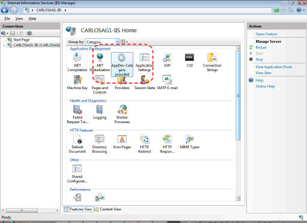The width and height of the screenshot is (307, 223).
Task: Click the address bar breadcrumb field
Action: (x=148, y=10)
